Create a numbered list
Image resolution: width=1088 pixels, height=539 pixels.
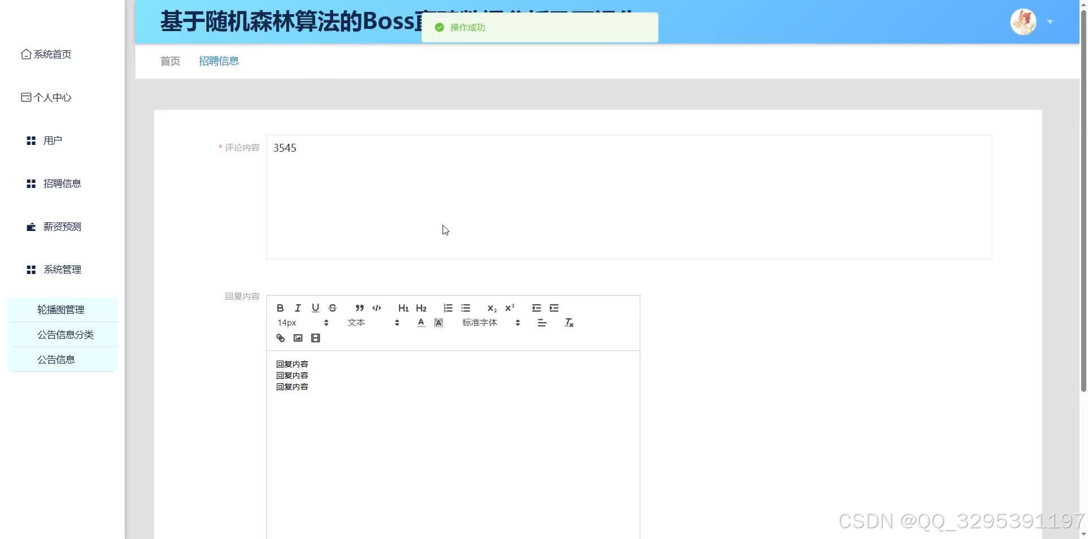448,308
